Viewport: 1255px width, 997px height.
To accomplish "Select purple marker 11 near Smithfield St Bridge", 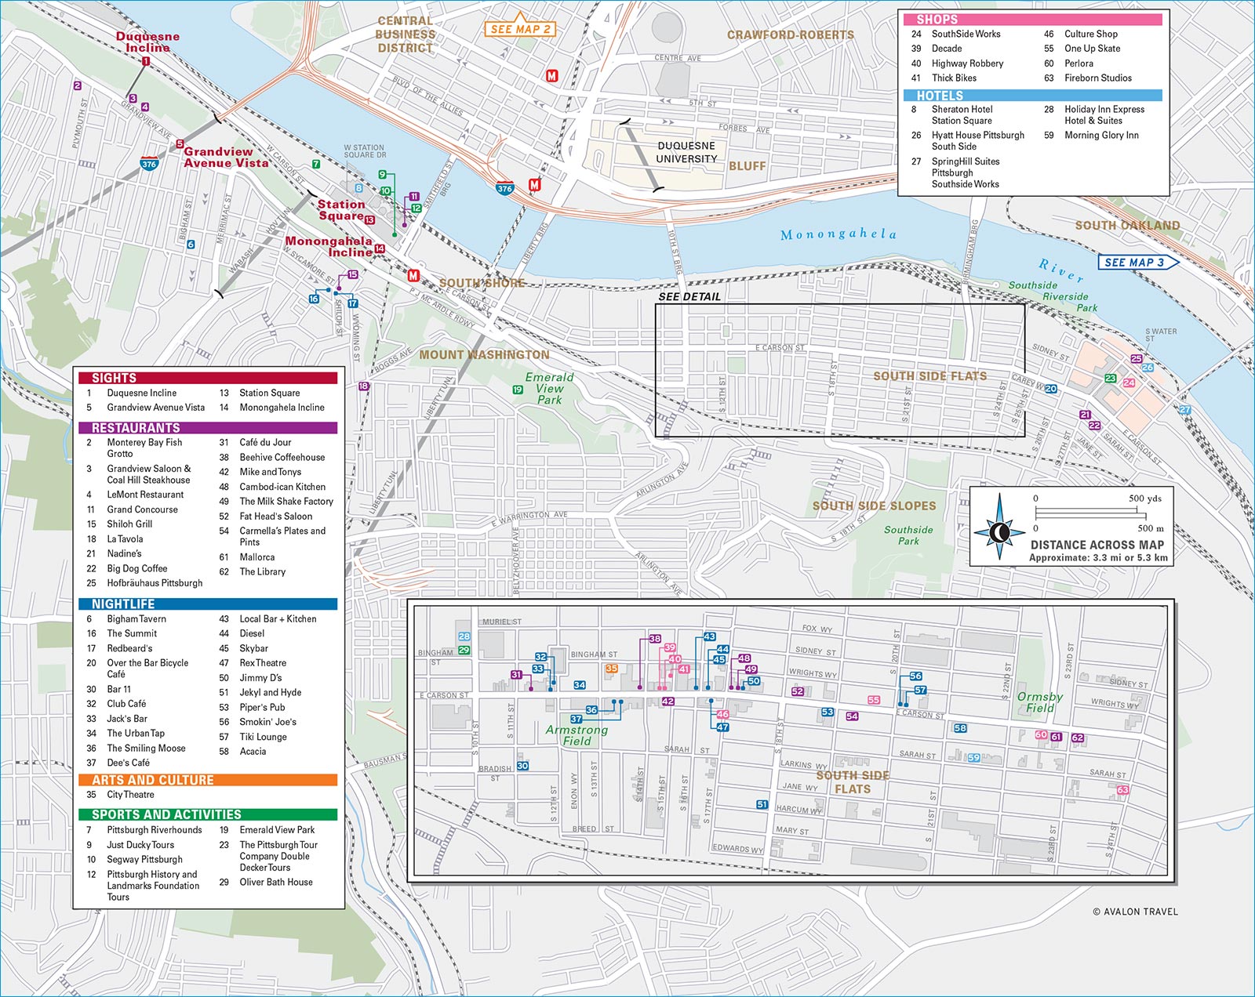I will tap(414, 197).
